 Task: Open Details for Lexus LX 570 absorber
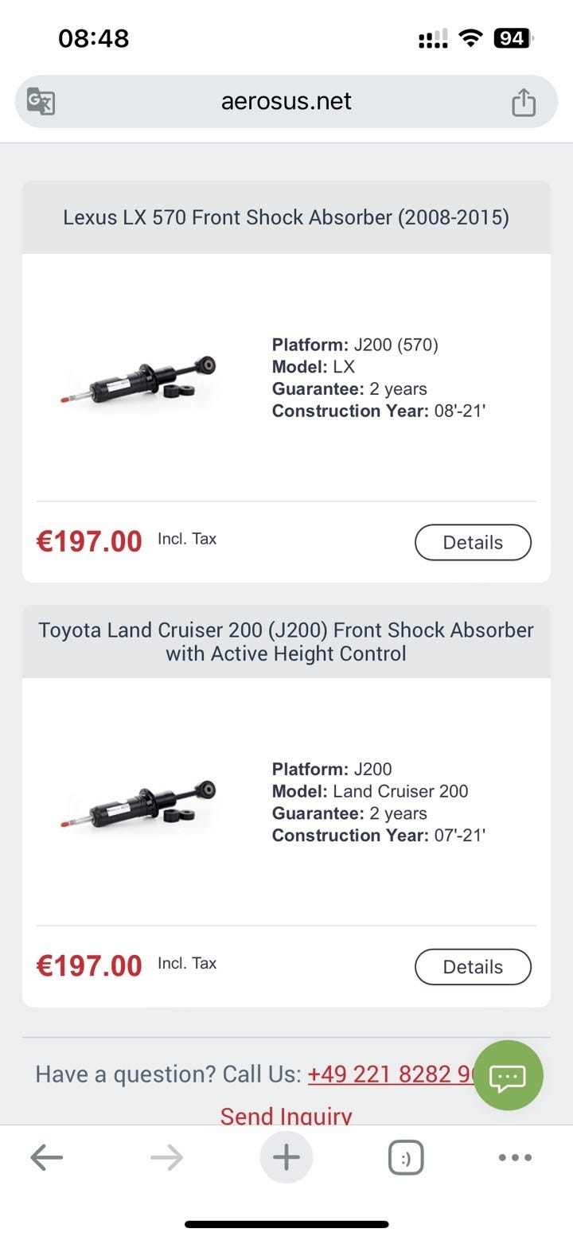(473, 543)
